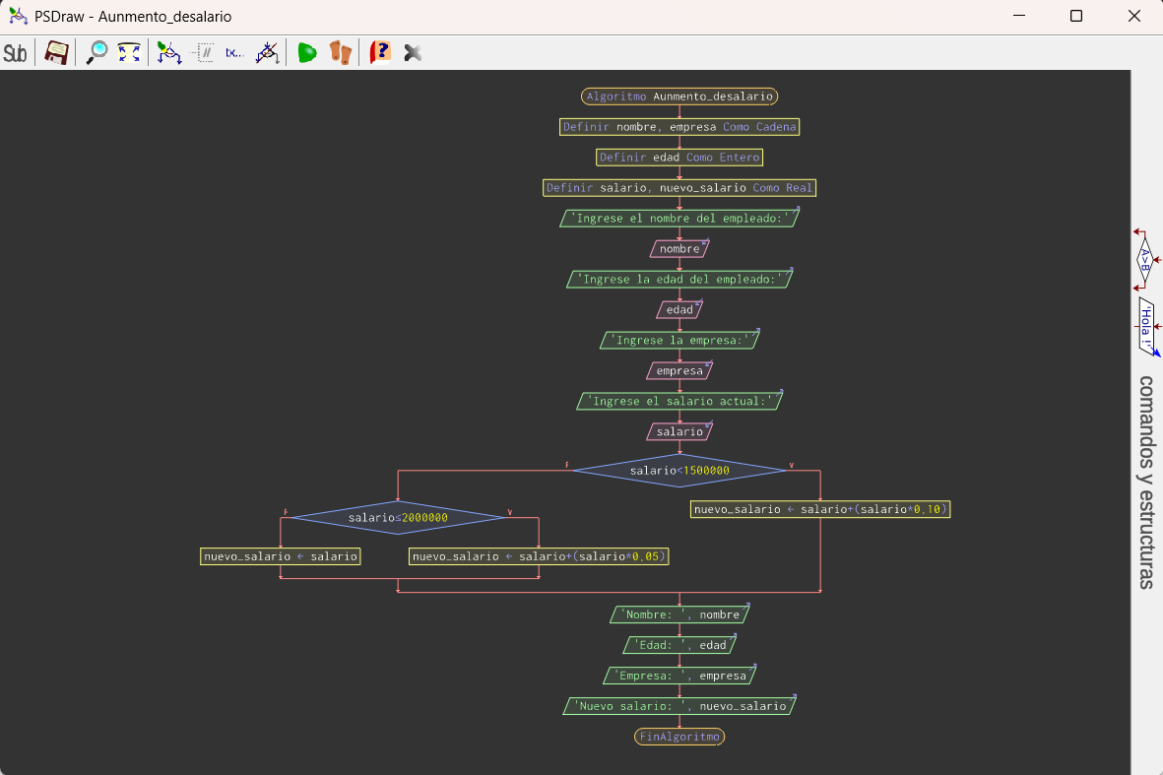
Task: Click the gray X close-editor icon
Action: click(413, 53)
